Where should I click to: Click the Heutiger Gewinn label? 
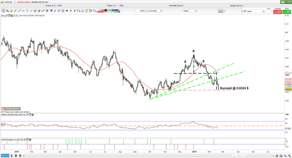click(x=237, y=6)
